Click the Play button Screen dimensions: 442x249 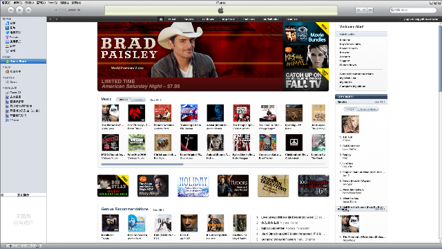[19, 10]
